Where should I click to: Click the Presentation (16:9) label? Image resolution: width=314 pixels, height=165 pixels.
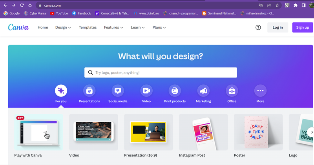pyautogui.click(x=141, y=155)
